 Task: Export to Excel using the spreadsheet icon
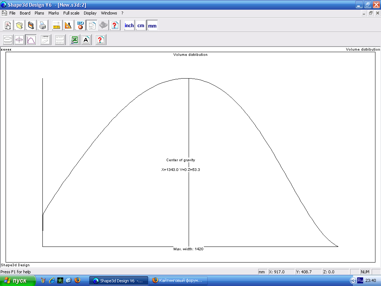pyautogui.click(x=74, y=40)
